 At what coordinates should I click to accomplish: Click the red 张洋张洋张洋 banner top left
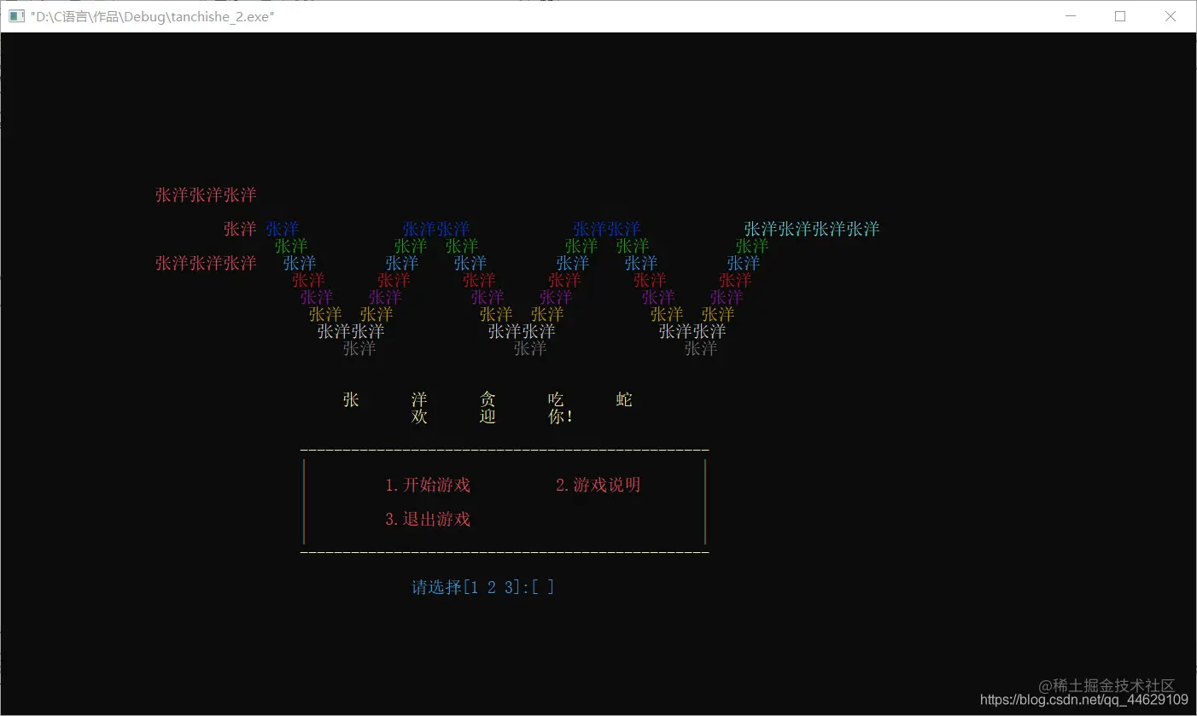pos(205,195)
